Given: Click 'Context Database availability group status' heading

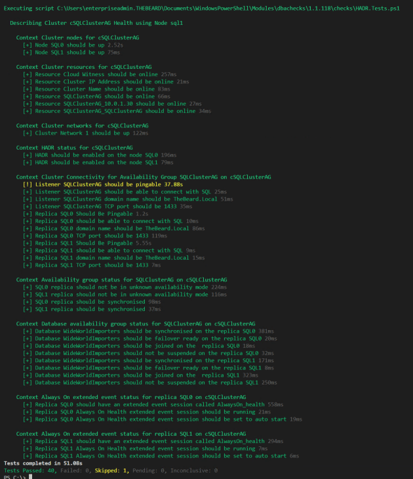Looking at the screenshot, I should 136,323.
